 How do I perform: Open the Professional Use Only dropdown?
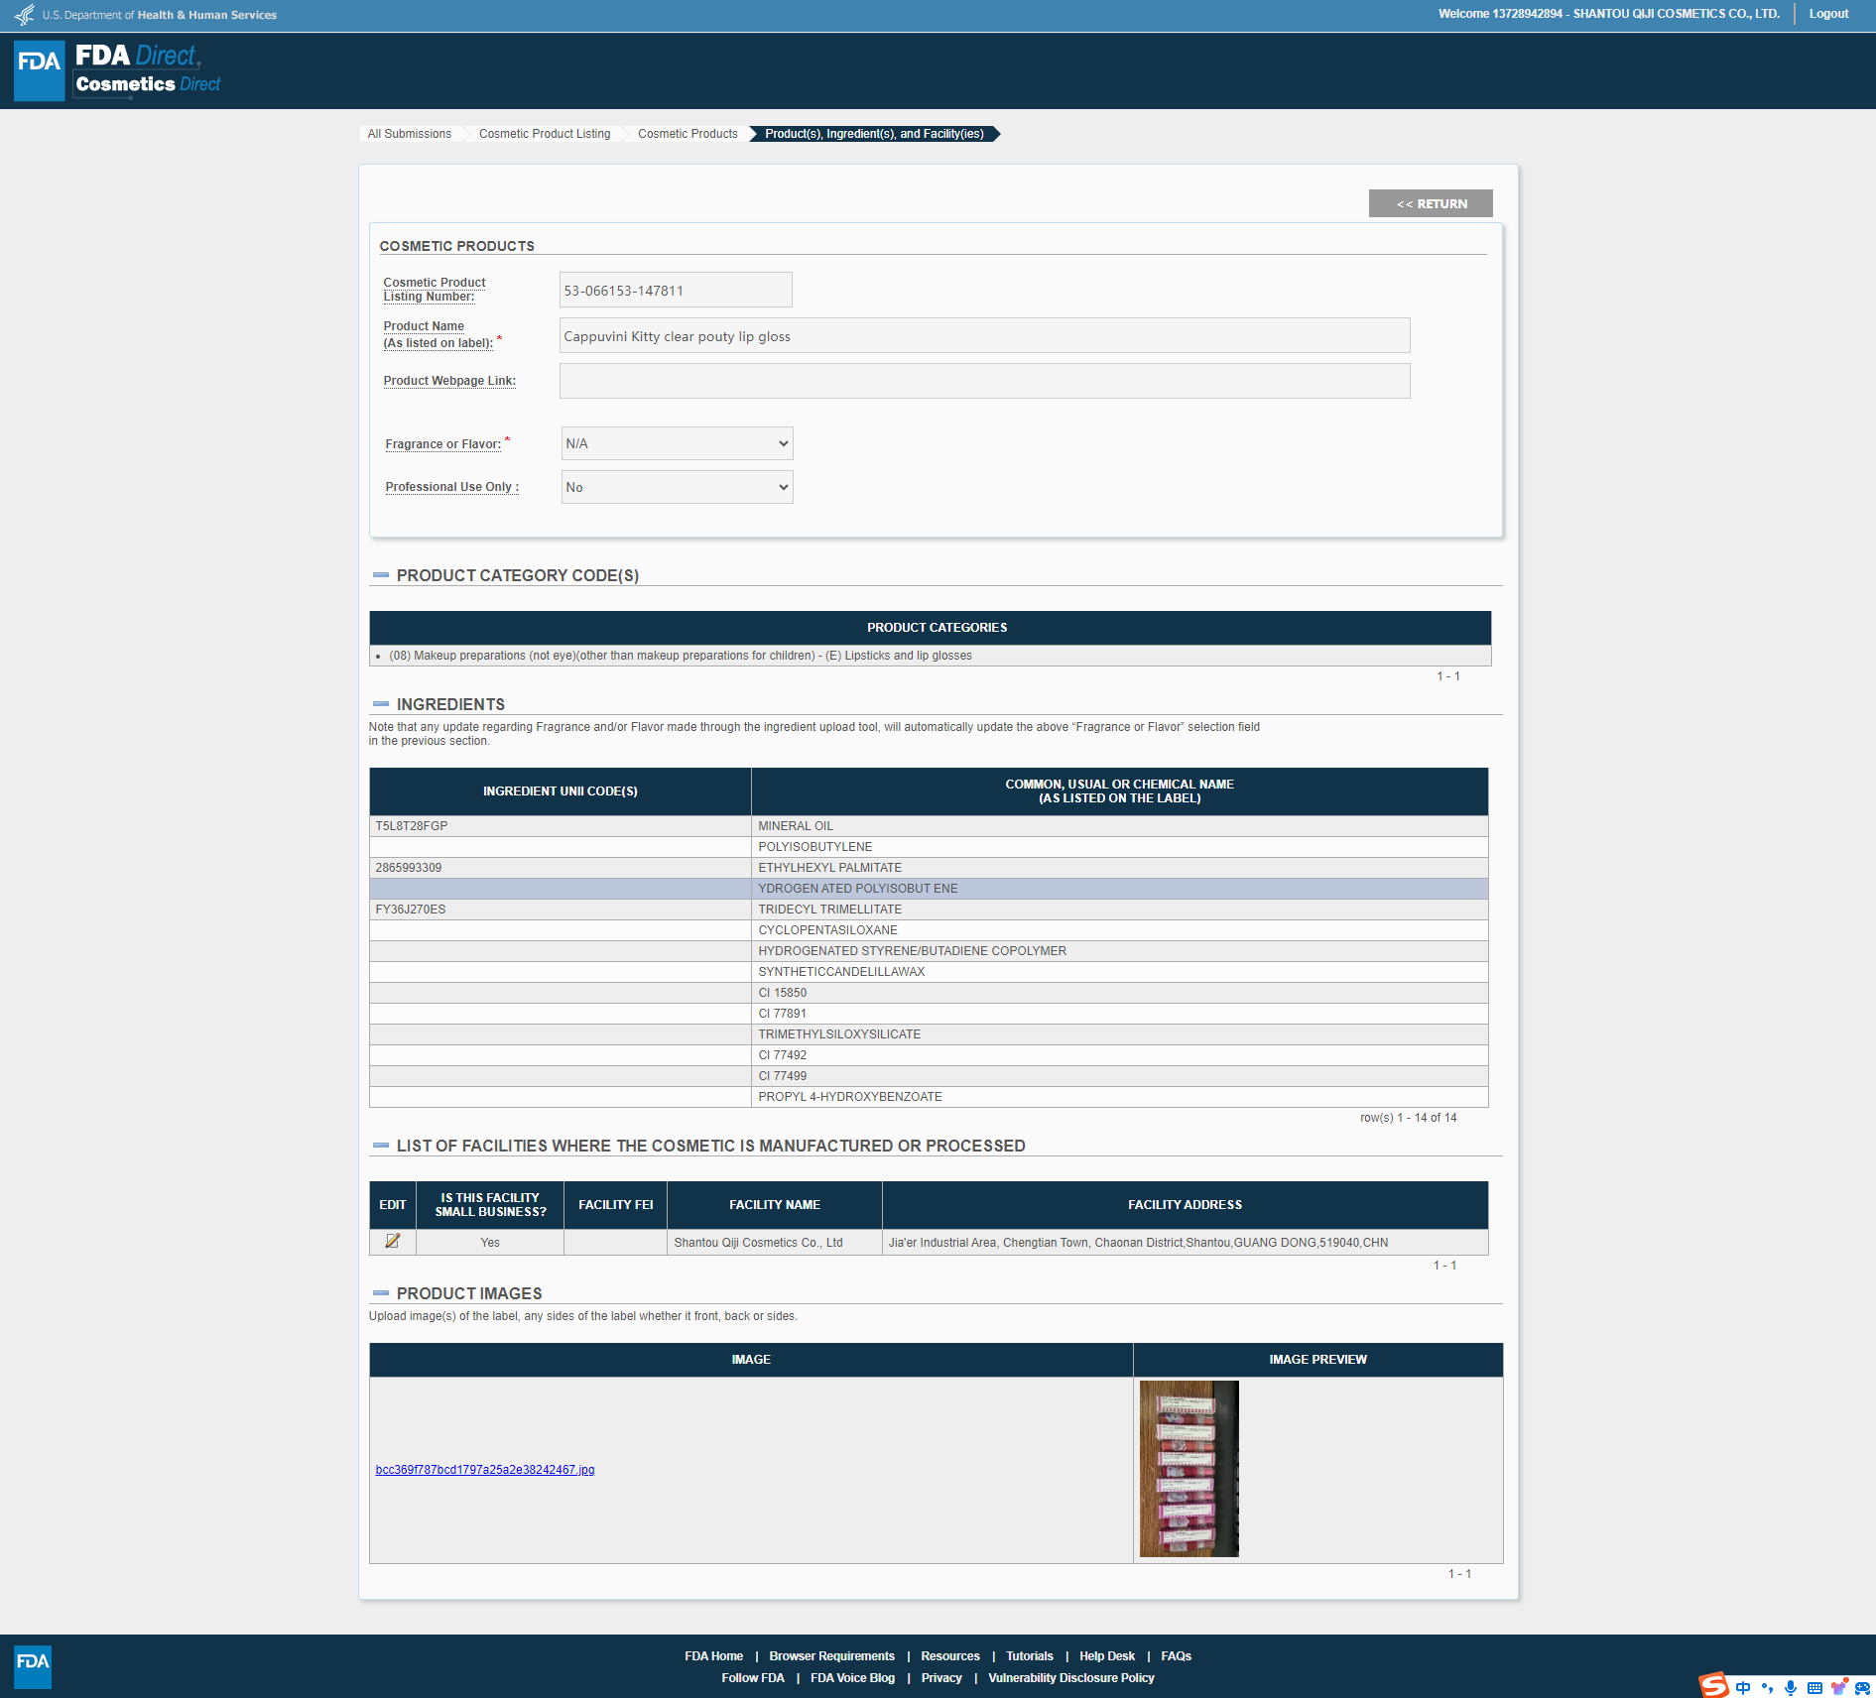(x=677, y=487)
